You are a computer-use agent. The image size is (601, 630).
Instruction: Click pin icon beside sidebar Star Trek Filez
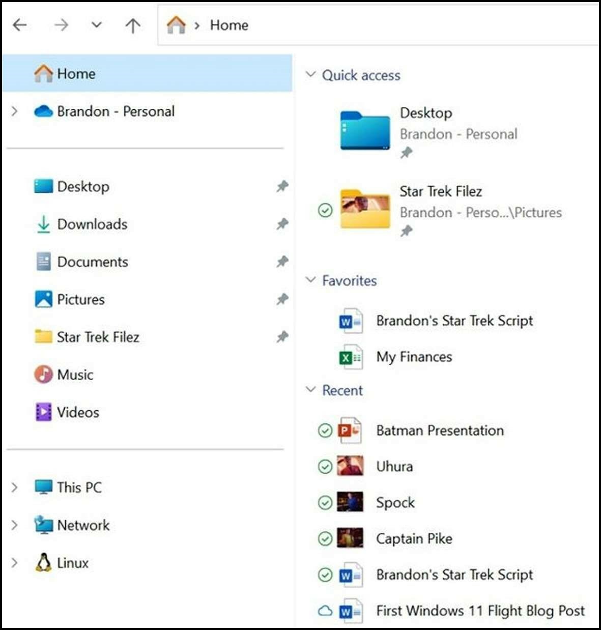pyautogui.click(x=282, y=337)
